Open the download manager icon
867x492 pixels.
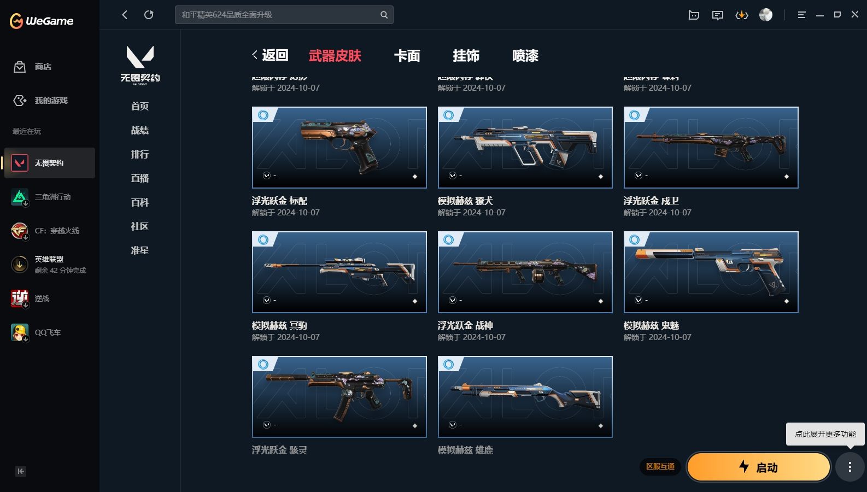742,15
